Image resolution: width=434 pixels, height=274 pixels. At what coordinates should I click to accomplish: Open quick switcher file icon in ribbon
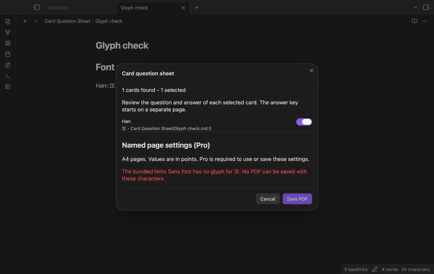click(8, 22)
